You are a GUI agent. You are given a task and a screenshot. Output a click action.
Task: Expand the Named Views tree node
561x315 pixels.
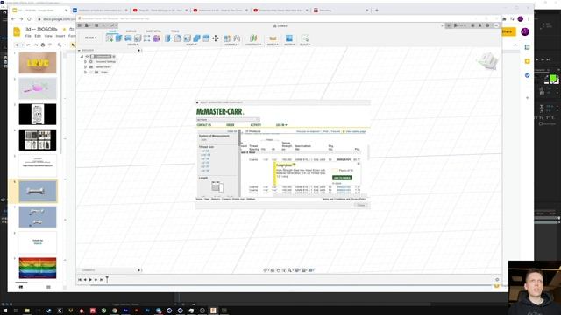point(86,67)
